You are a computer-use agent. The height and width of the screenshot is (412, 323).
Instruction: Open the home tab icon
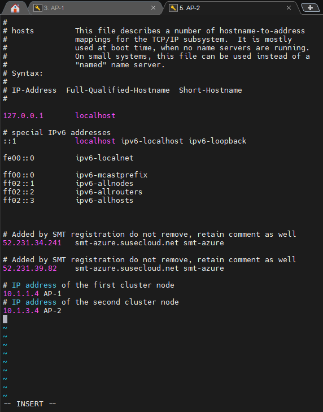click(15, 8)
